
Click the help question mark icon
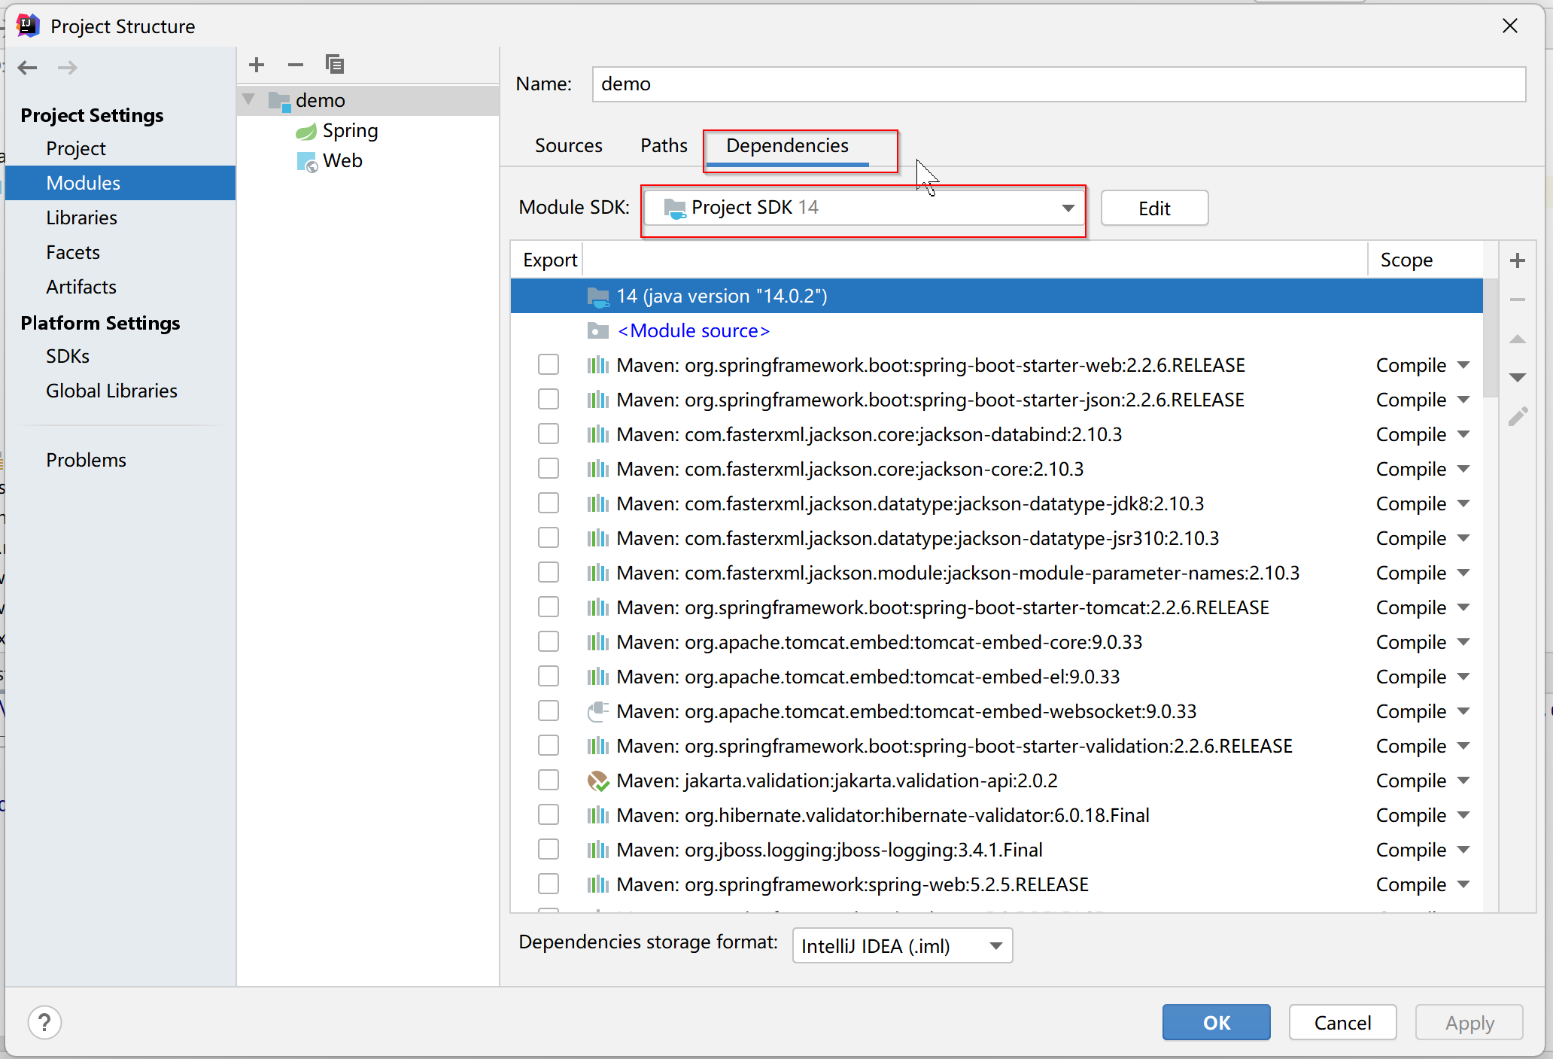pyautogui.click(x=44, y=1022)
